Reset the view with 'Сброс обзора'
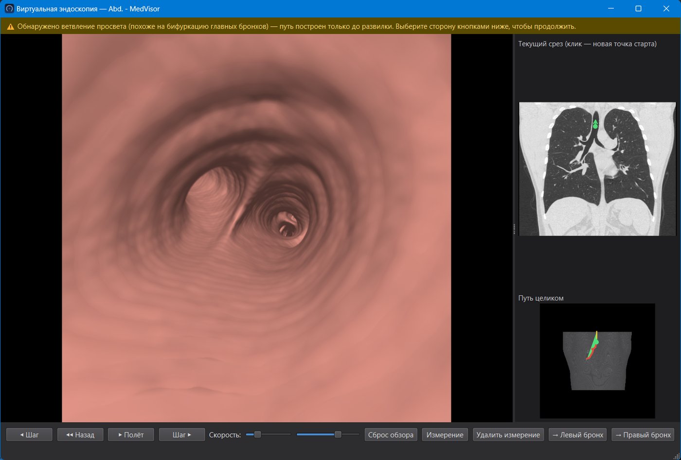 (391, 435)
